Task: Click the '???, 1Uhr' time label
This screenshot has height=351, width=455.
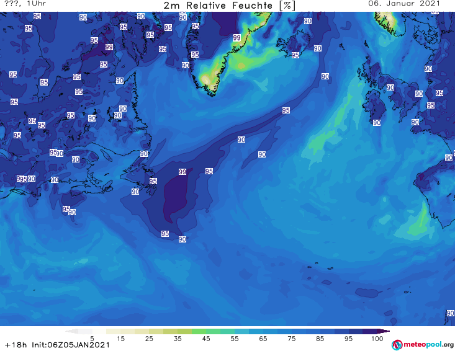Action: click(x=25, y=4)
